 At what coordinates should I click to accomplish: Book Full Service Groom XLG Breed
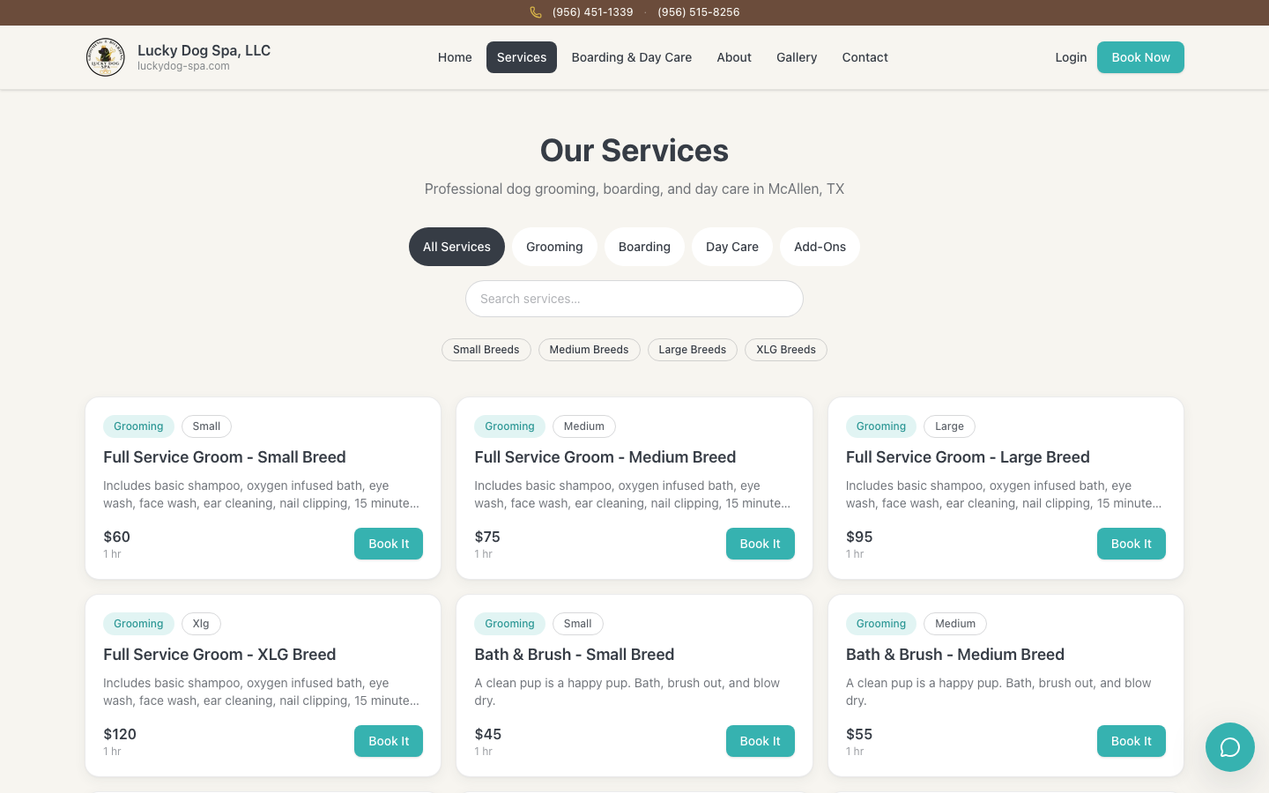tap(389, 741)
